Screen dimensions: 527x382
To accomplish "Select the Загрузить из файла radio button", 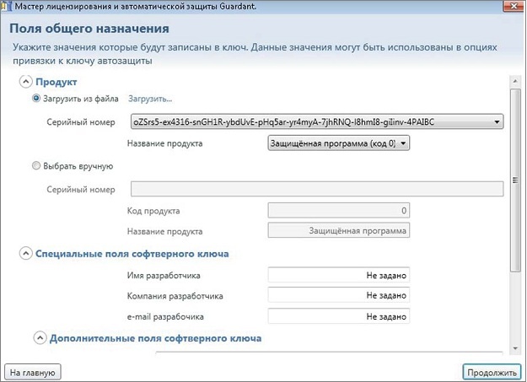I will click(35, 99).
